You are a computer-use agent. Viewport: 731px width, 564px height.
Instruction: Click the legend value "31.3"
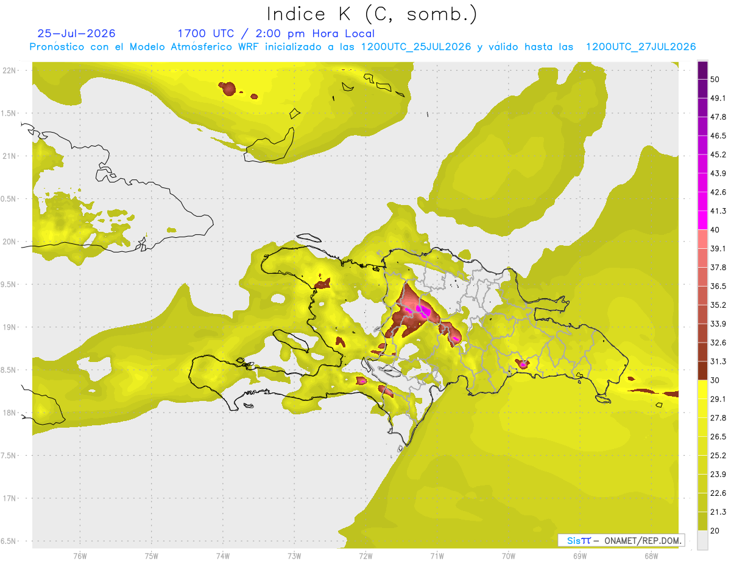tap(718, 361)
